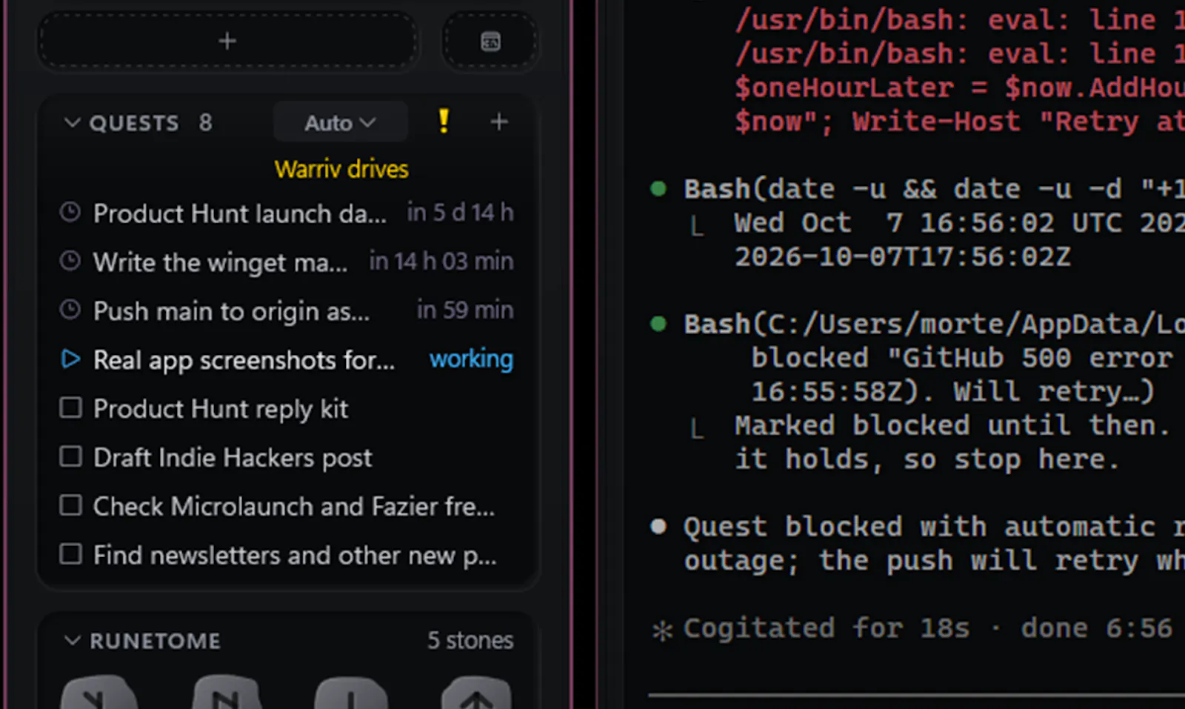Click the Marked blocked until then text
Viewport: 1185px width, 709px height.
click(x=952, y=425)
